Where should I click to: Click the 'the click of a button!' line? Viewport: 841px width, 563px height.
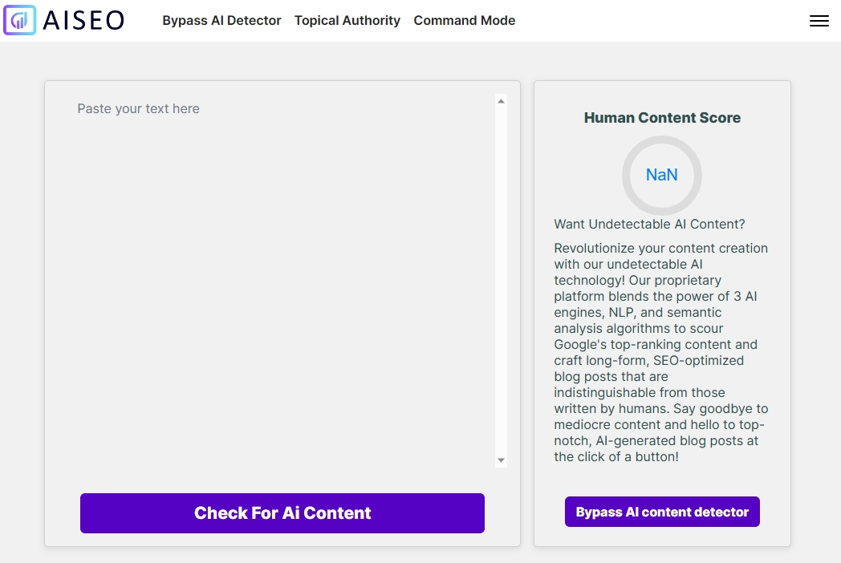(x=616, y=456)
